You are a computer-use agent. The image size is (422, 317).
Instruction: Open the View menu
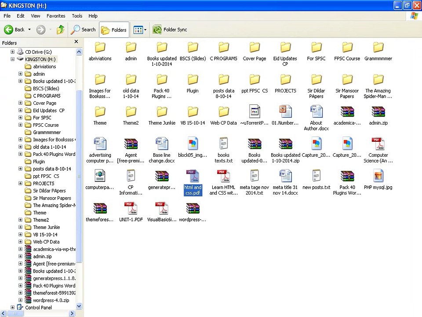[35, 16]
